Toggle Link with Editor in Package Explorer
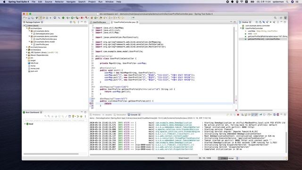Screen dimensions: 302x170 [x=75, y=22]
